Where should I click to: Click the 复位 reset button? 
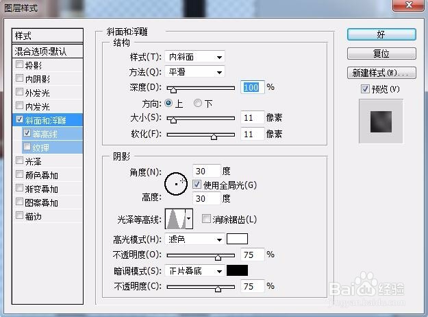[381, 54]
